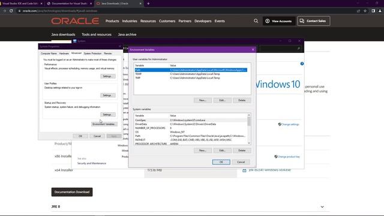Select the DriverData system variable row
The height and width of the screenshot is (216, 384).
click(191, 124)
